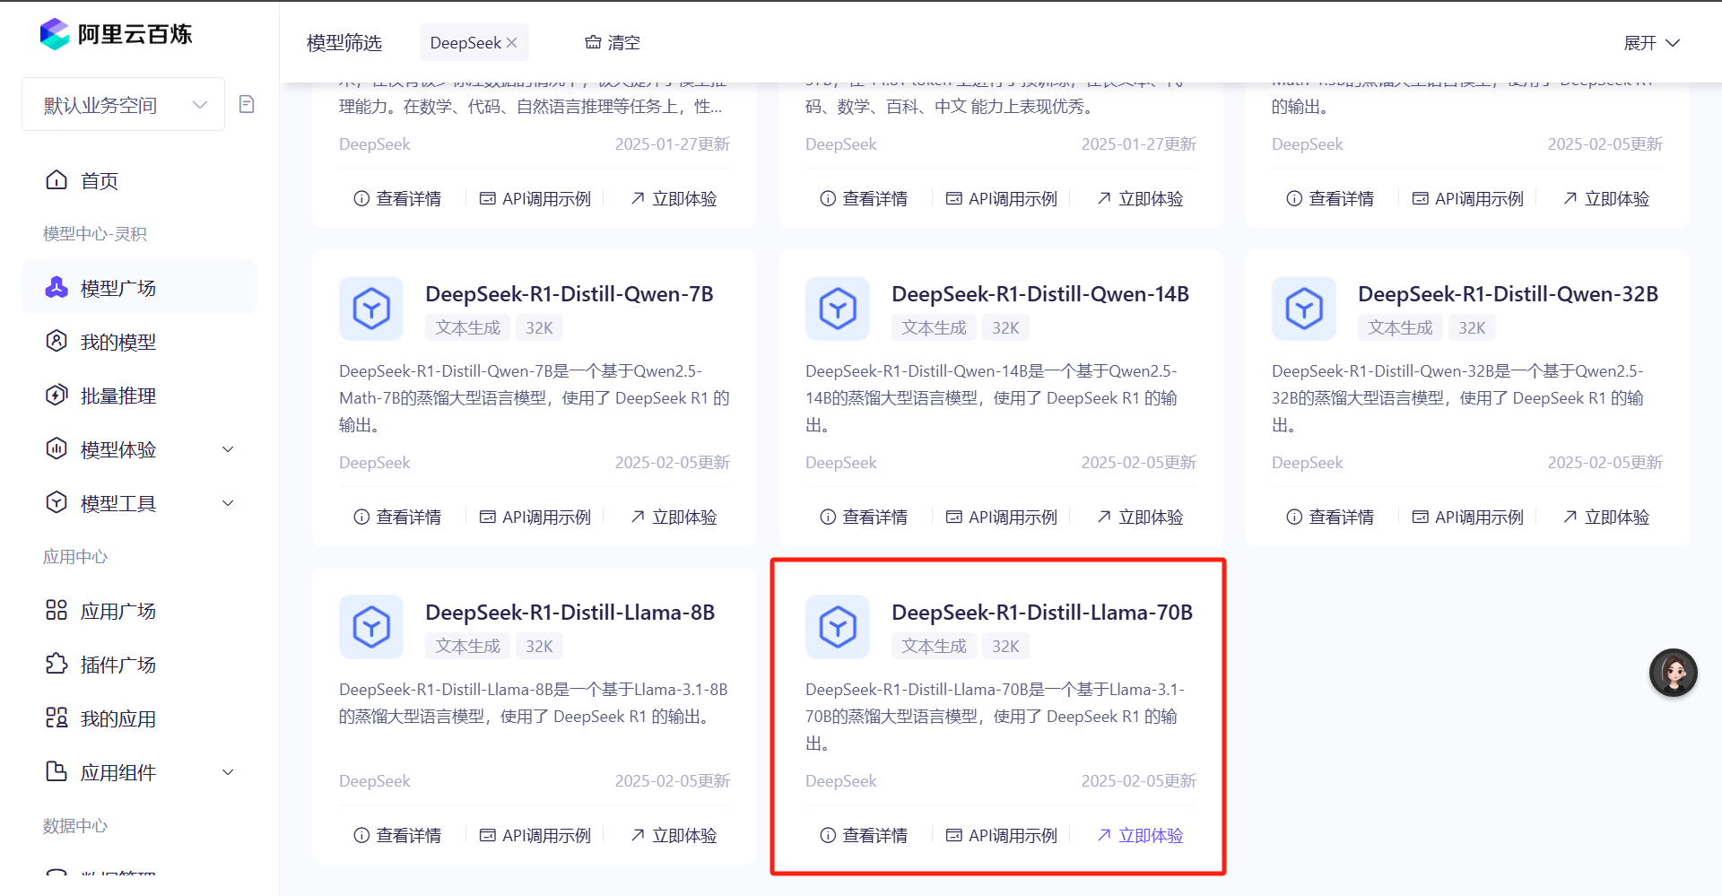This screenshot has height=896, width=1722.
Task: Click the Alibaba Cloud Bailian logo
Action: tap(117, 34)
